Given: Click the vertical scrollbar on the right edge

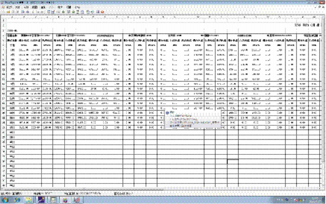Looking at the screenshot, I should (323, 96).
